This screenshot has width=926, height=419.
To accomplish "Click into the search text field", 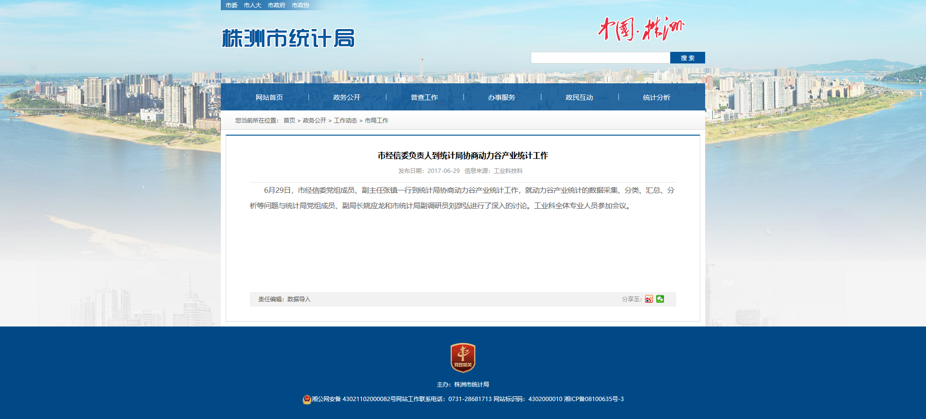I will [600, 58].
